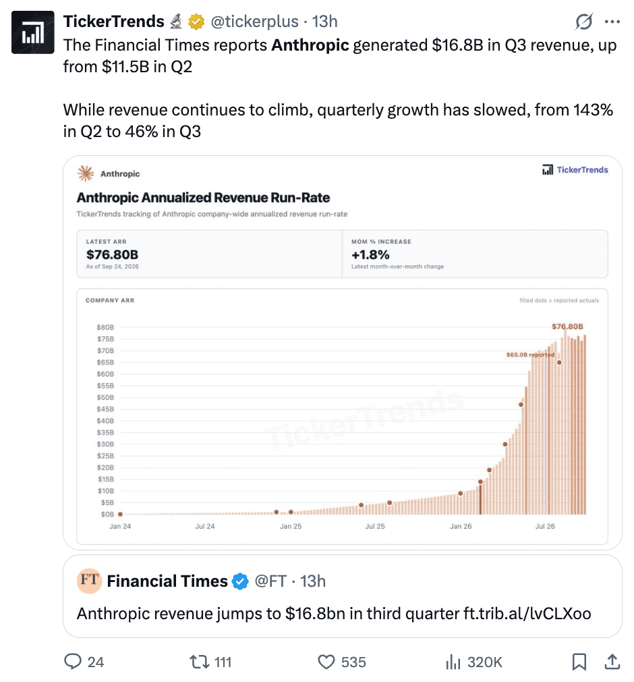Click the @FT handle in quoted tweet
The height and width of the screenshot is (682, 634).
270,581
